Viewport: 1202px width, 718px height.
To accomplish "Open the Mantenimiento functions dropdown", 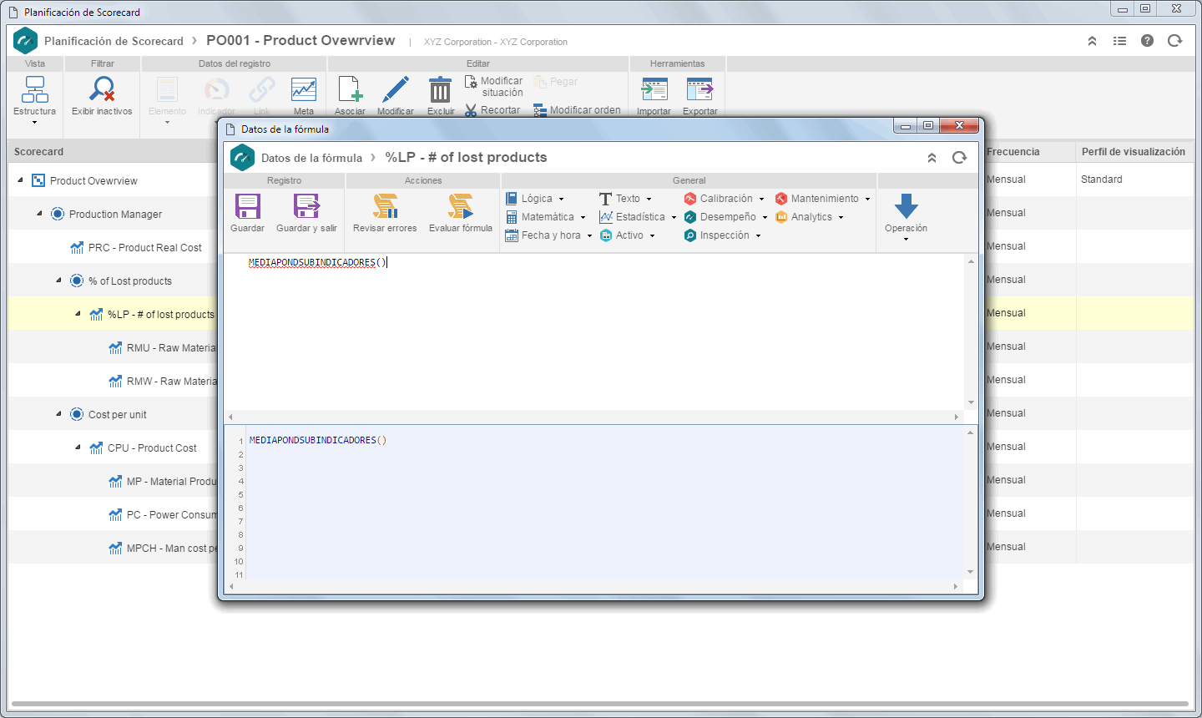I will (822, 199).
